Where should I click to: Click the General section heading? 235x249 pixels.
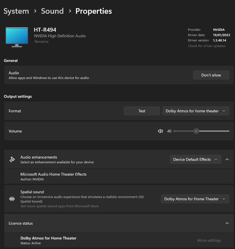coord(11,60)
